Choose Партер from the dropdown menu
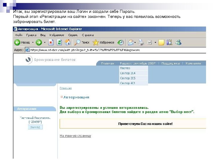 (x=133, y=68)
